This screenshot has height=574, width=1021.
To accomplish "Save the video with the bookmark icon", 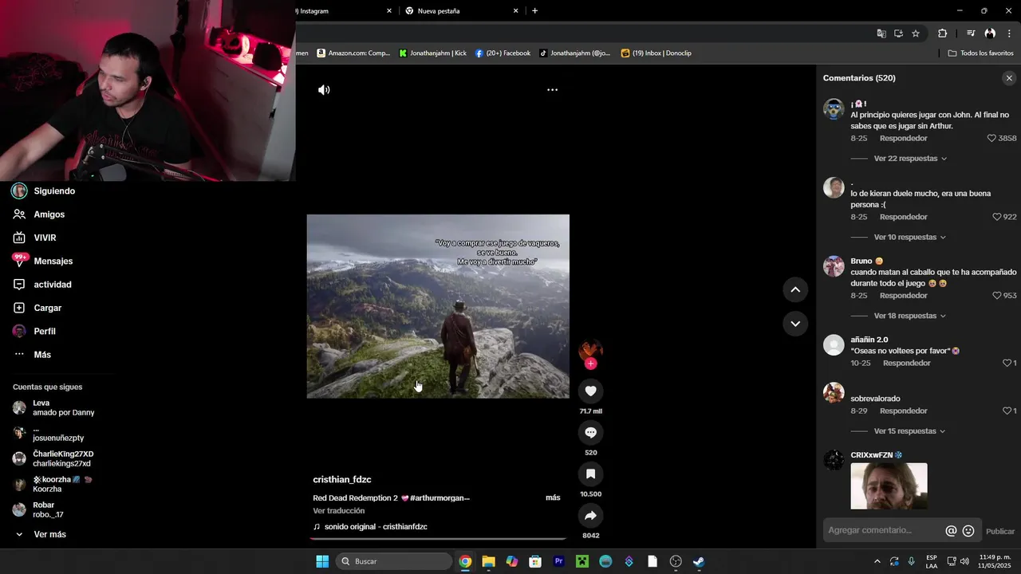I will pyautogui.click(x=590, y=474).
